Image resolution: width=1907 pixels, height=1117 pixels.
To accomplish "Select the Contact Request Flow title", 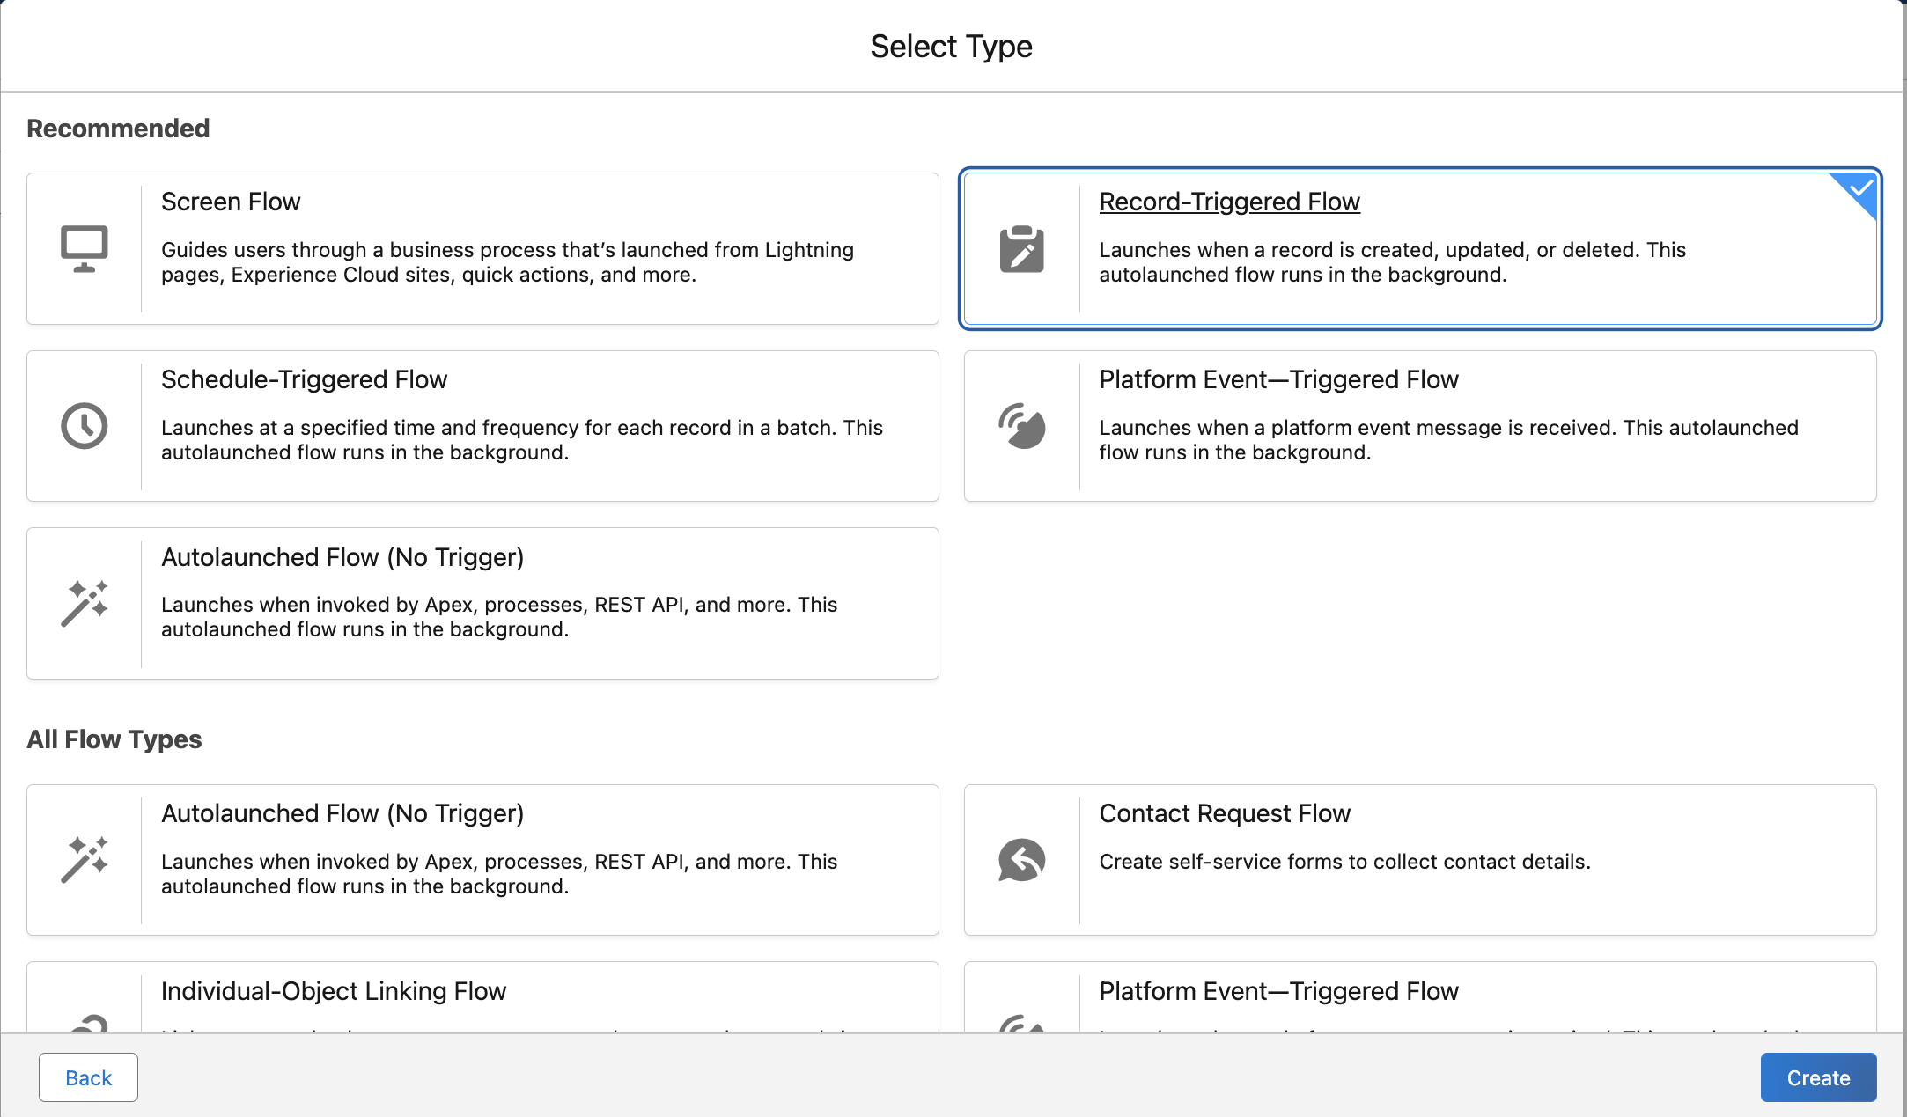I will pos(1225,813).
